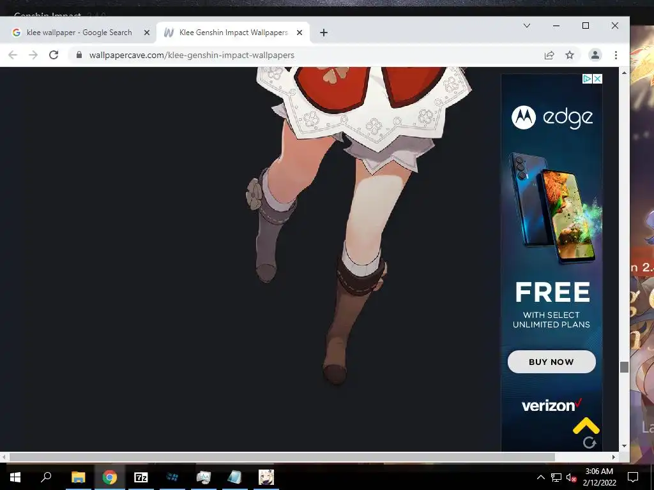Close the klee wallpaper Google Search tab
This screenshot has height=490, width=654.
146,33
